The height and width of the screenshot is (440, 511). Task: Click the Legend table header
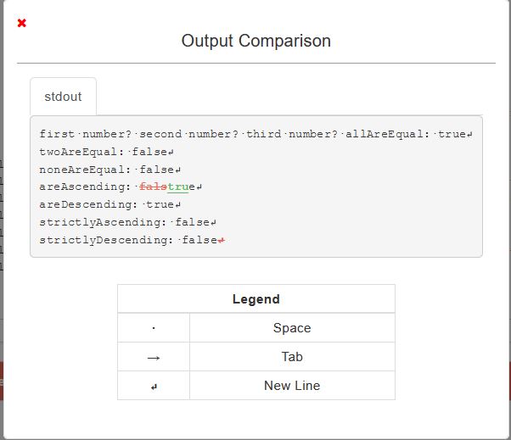(255, 299)
